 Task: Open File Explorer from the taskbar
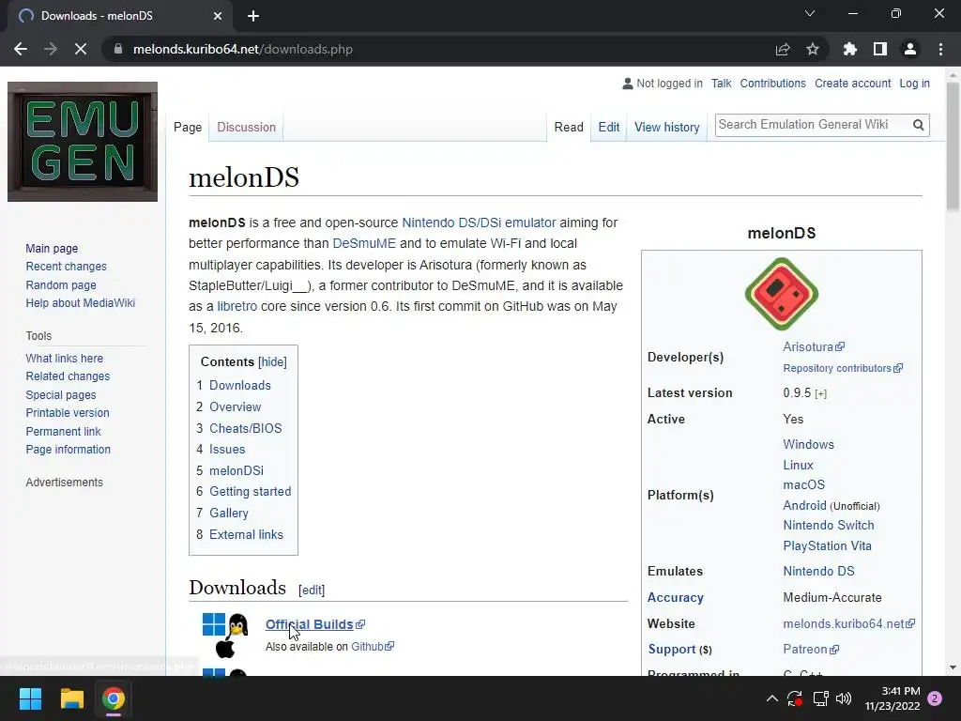(x=71, y=698)
